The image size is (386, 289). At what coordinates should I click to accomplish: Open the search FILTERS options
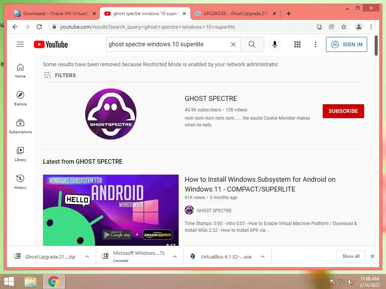point(60,75)
